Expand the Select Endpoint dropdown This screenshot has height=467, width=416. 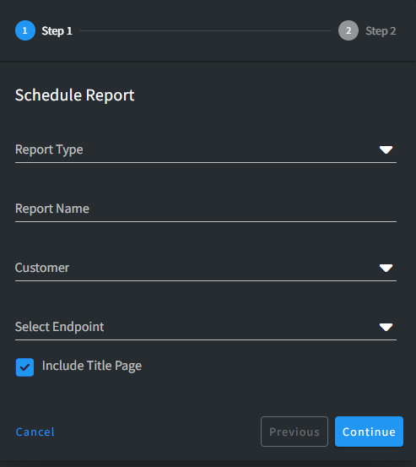coord(206,327)
